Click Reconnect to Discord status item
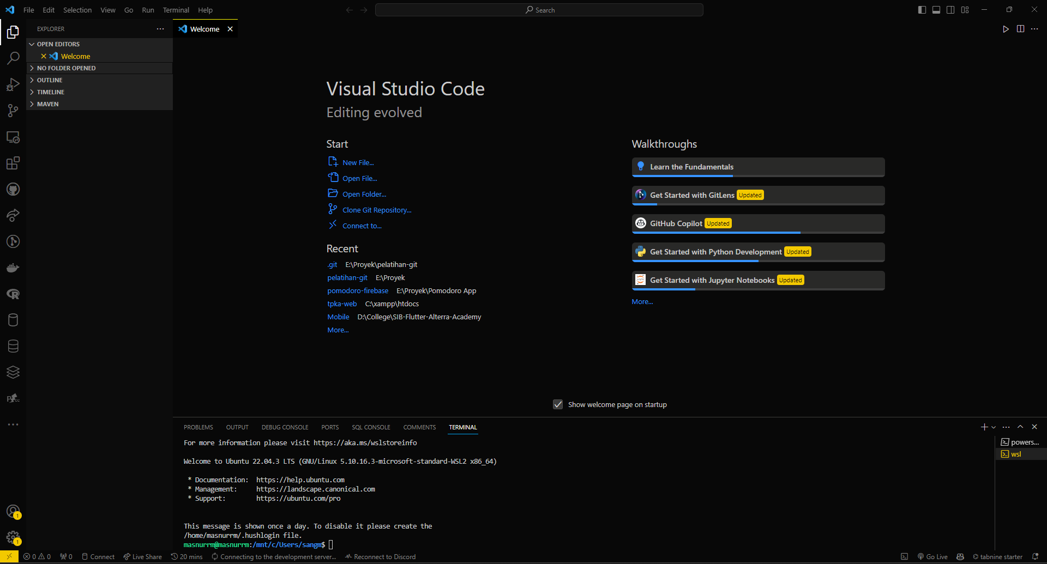This screenshot has height=564, width=1047. pyautogui.click(x=380, y=556)
